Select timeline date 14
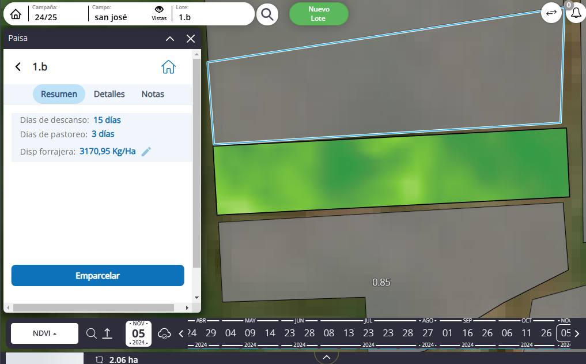Viewport: 586px width, 364px height. click(x=270, y=333)
